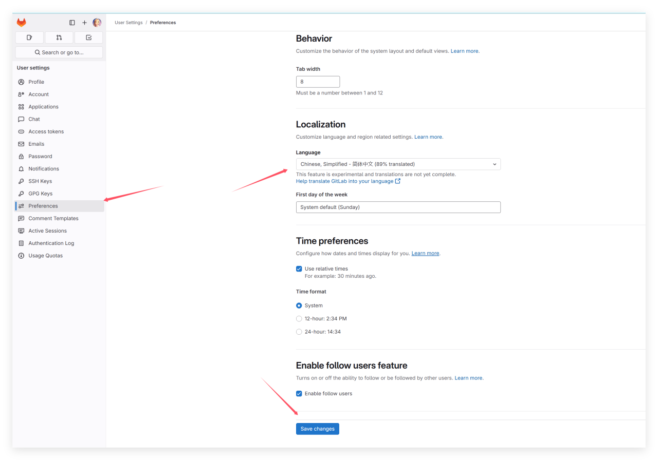Click the Search or go to box
The image size is (658, 460).
pos(59,52)
